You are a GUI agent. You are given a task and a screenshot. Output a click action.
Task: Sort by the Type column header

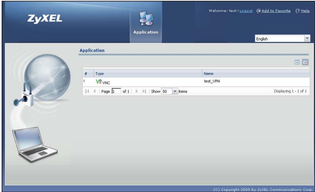coord(148,74)
